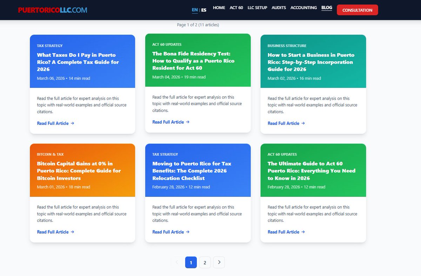Open 'The Ultimate Guide to Act 60' article title
The width and height of the screenshot is (421, 276).
coord(312,171)
